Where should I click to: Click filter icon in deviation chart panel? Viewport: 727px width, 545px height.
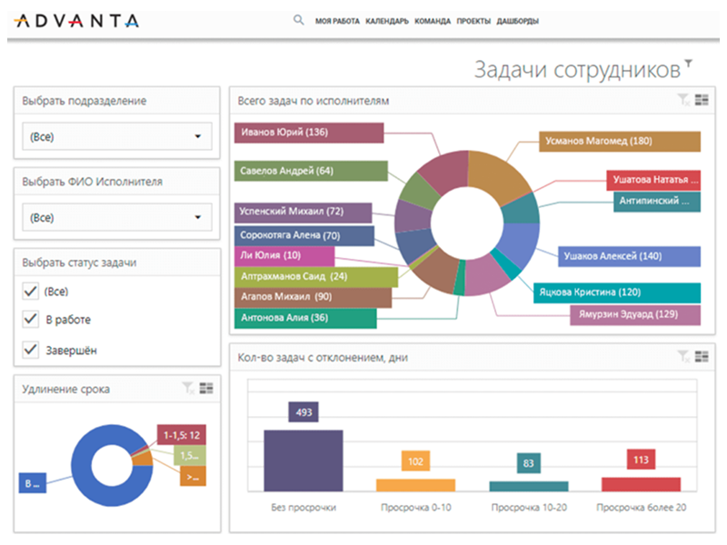click(x=682, y=357)
